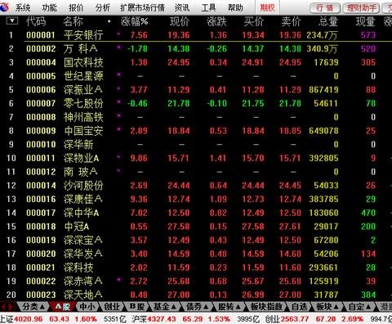Click the application logo icon
Image resolution: width=392 pixels, height=324 pixels.
pos(4,7)
